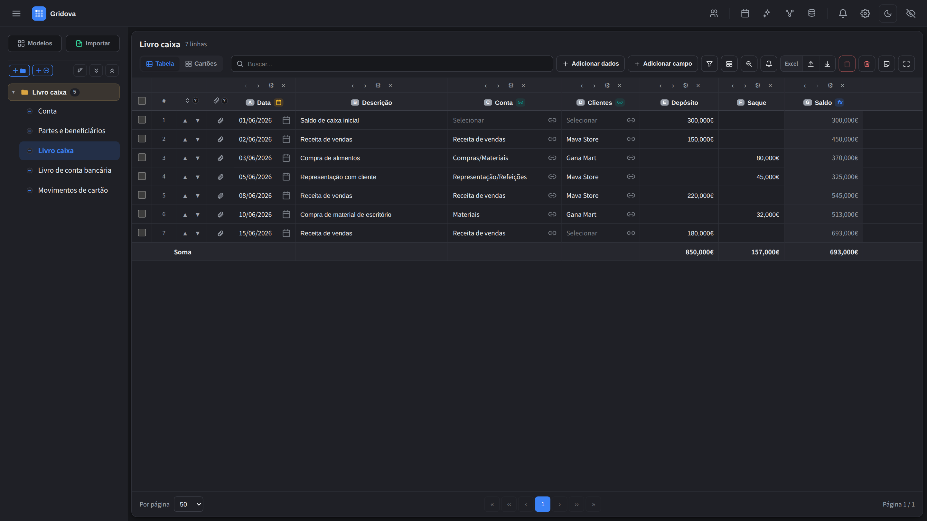Screen dimensions: 927x521
Task: Click the Excel upload arrow icon
Action: pos(811,64)
